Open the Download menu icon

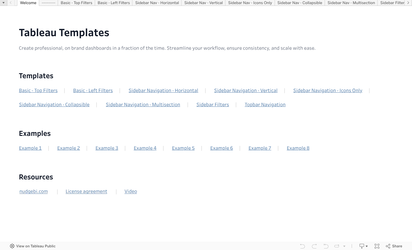[363, 246]
